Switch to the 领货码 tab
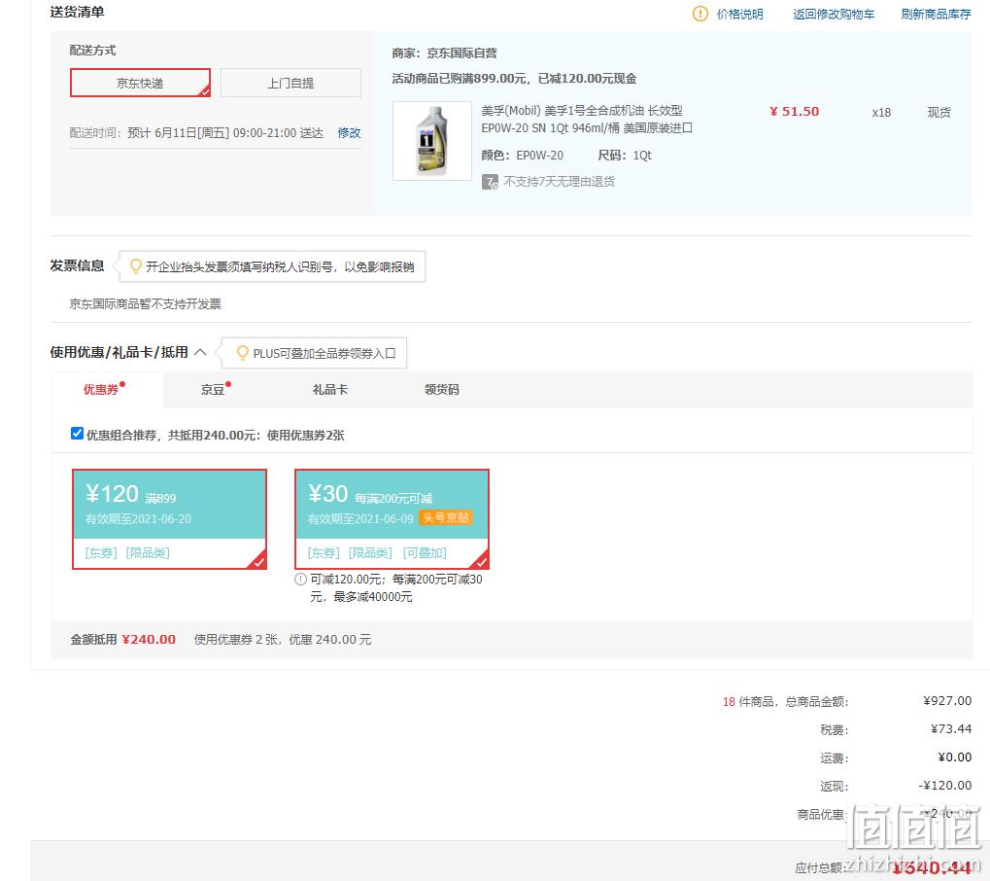990x881 pixels. (x=442, y=389)
